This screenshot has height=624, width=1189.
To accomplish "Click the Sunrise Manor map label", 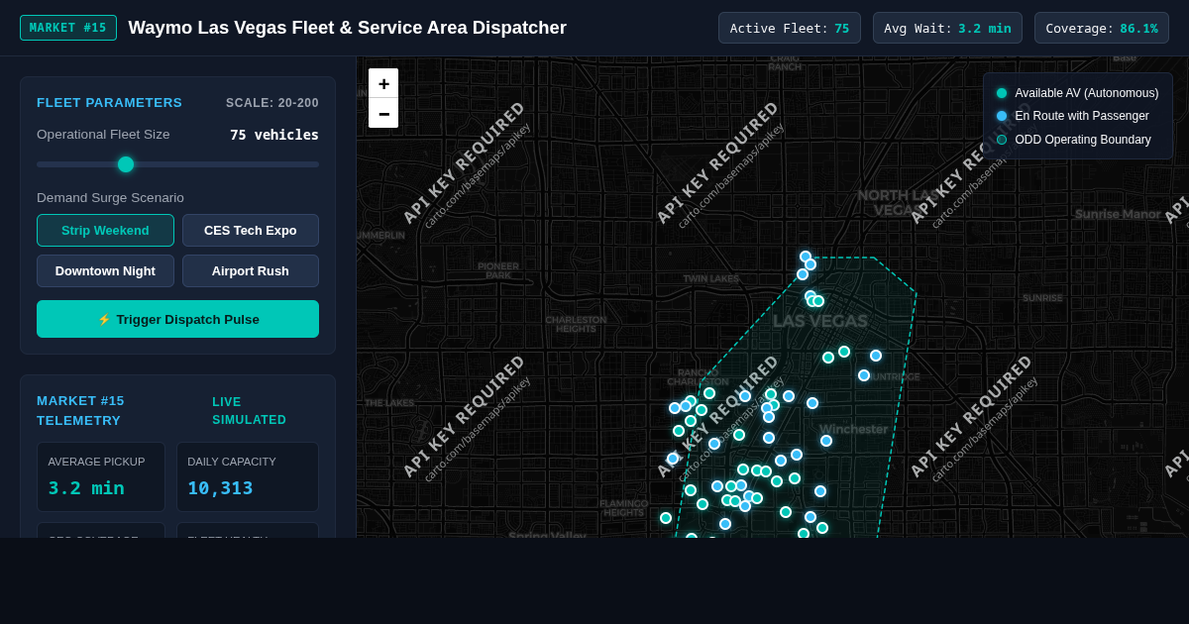I will 1118,214.
